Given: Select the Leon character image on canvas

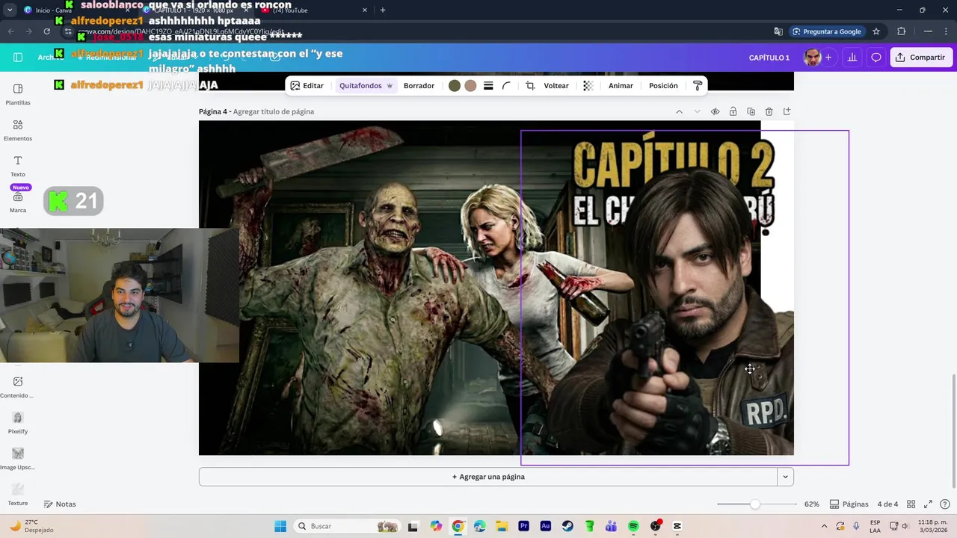Looking at the screenshot, I should click(685, 297).
